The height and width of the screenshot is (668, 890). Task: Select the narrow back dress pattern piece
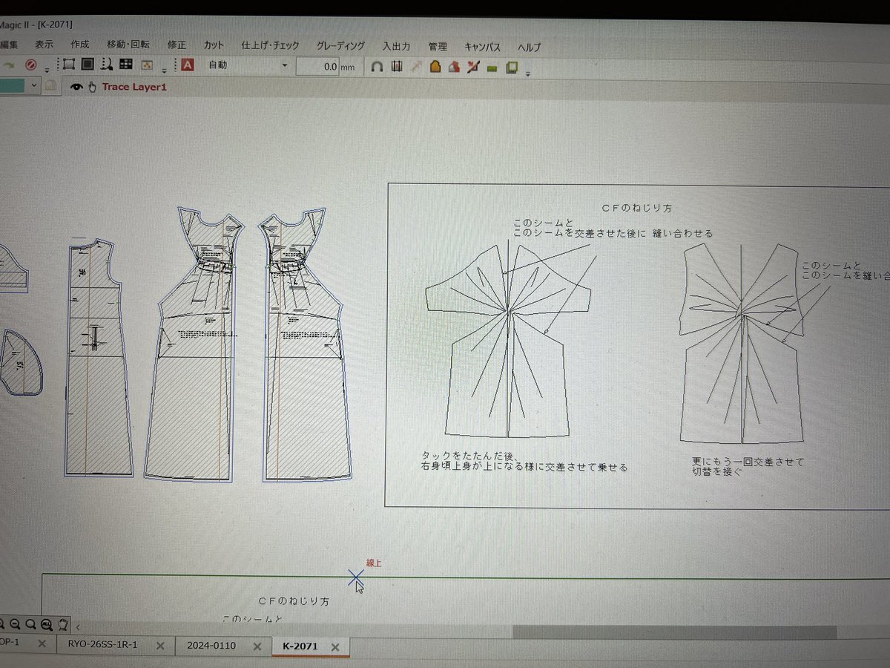coord(99,358)
